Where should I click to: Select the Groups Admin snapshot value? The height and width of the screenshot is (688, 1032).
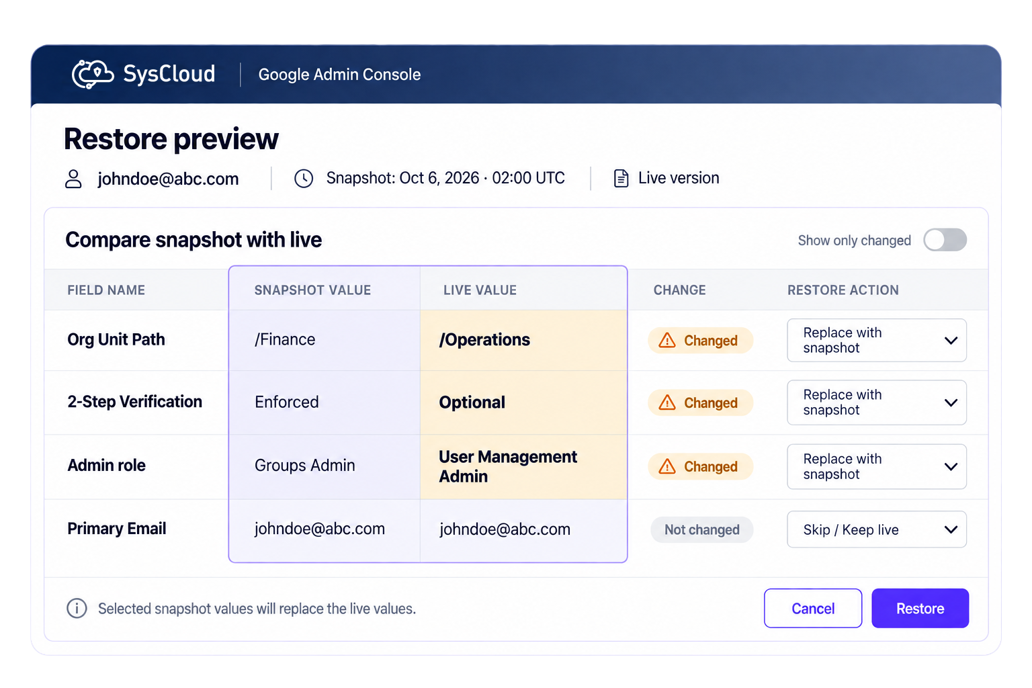(325, 466)
